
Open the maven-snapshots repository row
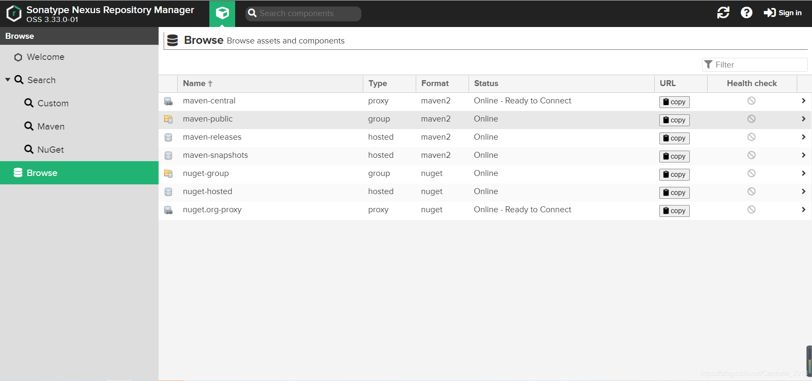(x=485, y=156)
